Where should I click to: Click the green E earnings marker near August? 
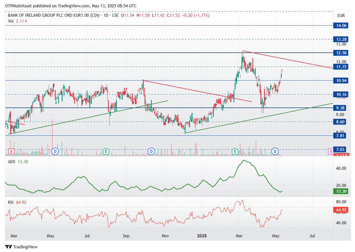(106, 151)
